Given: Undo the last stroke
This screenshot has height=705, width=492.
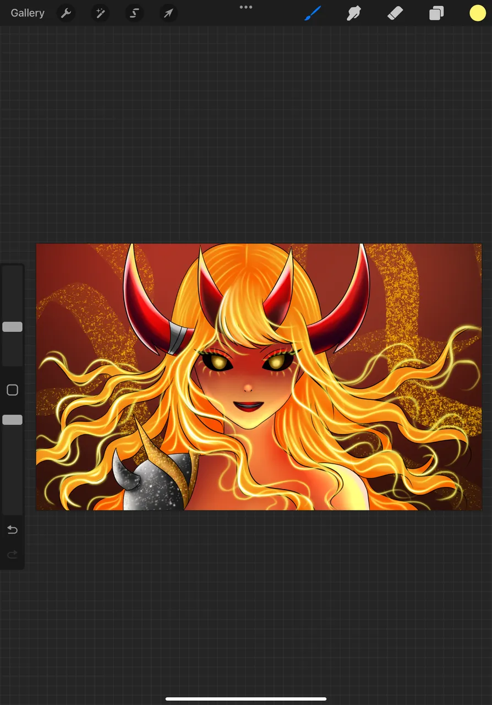Looking at the screenshot, I should click(12, 530).
